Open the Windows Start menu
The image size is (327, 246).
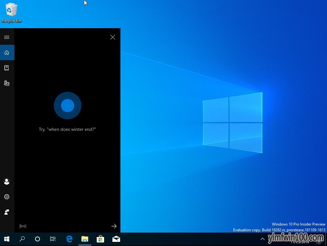click(x=7, y=239)
